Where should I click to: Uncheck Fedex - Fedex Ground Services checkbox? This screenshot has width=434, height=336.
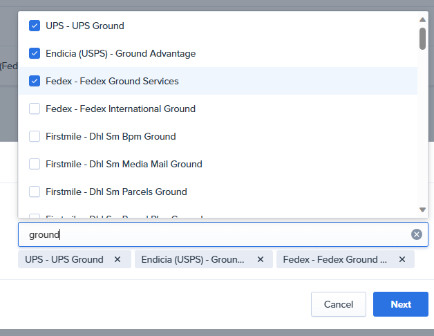tap(35, 81)
